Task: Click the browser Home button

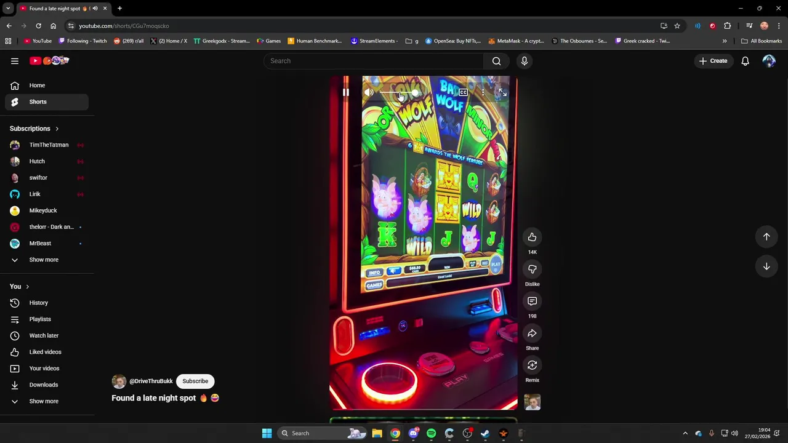Action: pos(53,26)
